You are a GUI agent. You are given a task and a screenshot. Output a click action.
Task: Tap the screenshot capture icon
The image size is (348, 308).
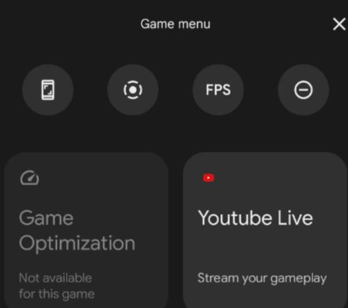[48, 90]
